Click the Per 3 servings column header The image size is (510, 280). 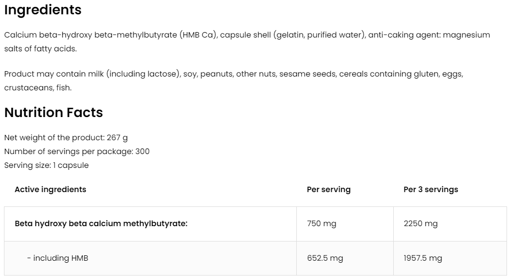[430, 190]
